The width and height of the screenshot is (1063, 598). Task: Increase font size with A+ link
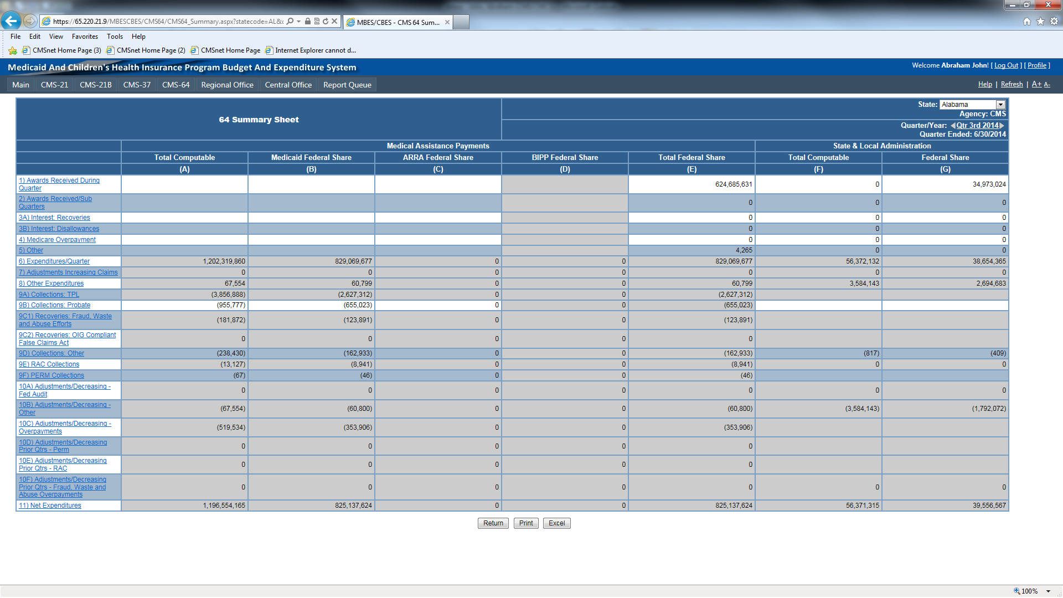click(1036, 84)
